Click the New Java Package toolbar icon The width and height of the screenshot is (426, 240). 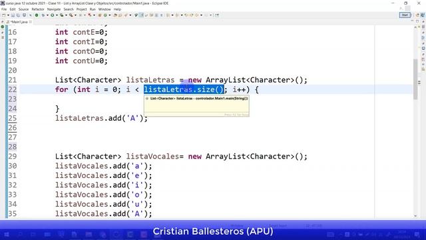click(100, 15)
